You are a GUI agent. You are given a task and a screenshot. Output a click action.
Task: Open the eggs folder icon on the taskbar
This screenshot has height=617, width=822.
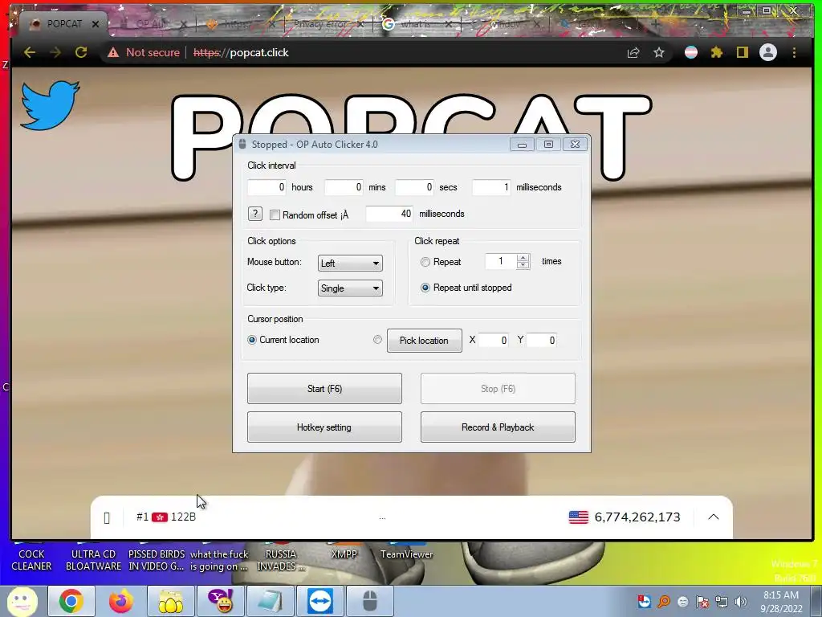(170, 601)
